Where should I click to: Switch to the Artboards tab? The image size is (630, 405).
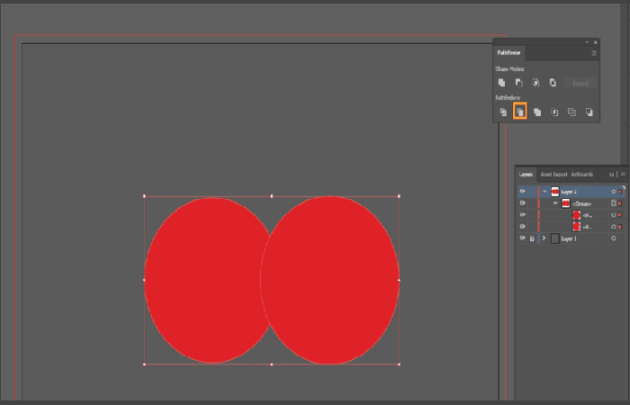pos(581,175)
